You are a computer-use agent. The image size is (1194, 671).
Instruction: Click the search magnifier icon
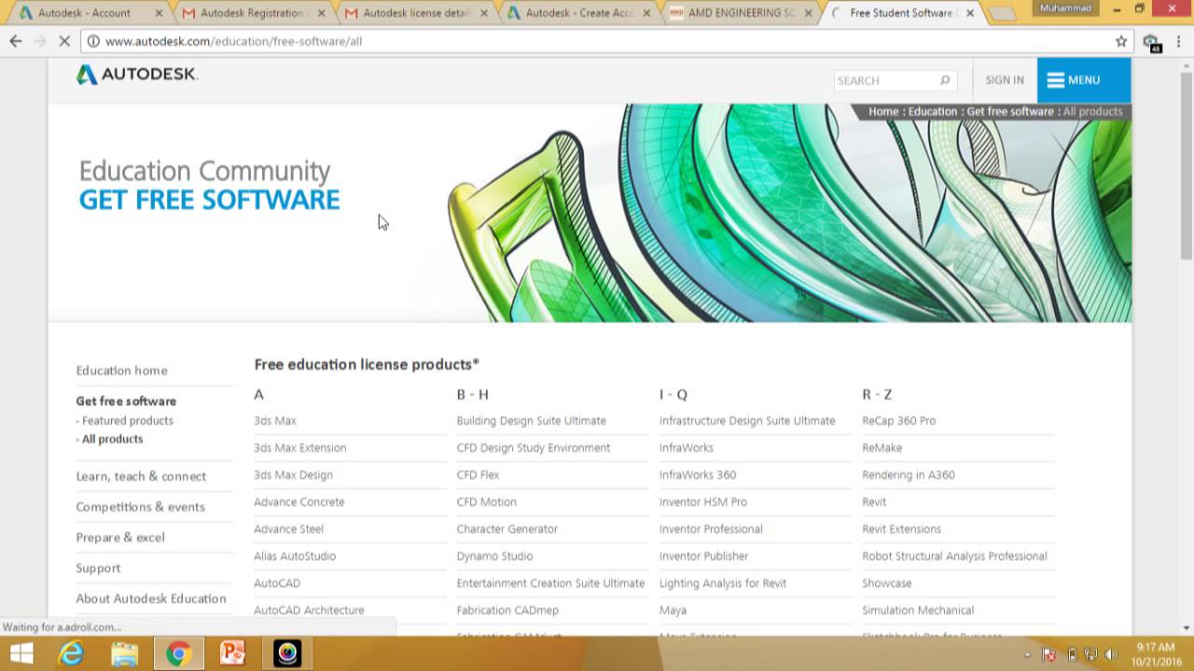coord(945,80)
